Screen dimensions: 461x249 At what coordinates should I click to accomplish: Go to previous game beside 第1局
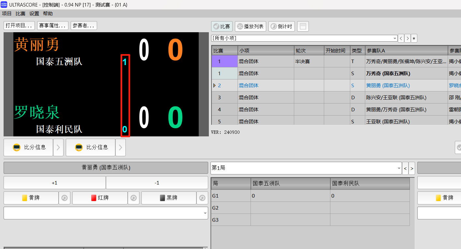click(x=405, y=168)
